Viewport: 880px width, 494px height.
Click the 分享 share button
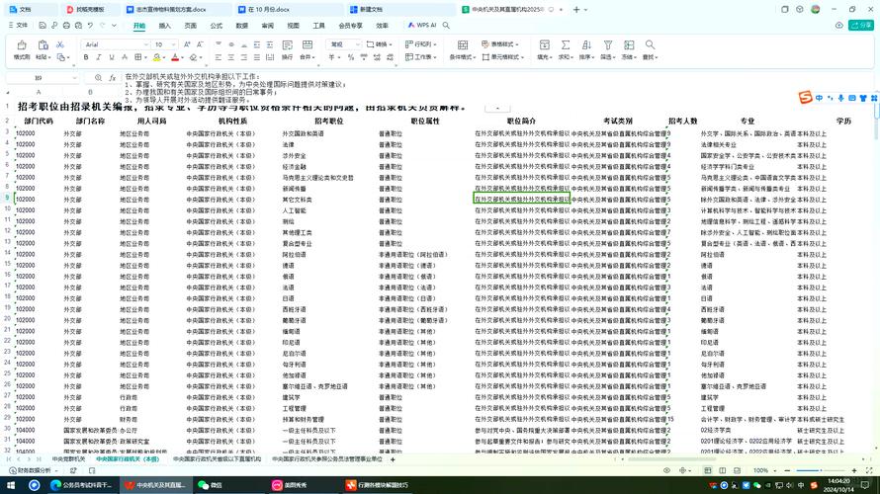(861, 26)
